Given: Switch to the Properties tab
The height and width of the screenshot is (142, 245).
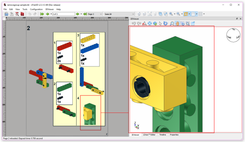Looking at the screenshot, I should pos(174,135).
